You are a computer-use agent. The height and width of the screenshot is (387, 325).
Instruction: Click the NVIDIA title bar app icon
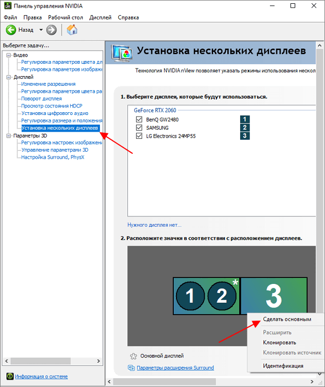click(x=8, y=6)
